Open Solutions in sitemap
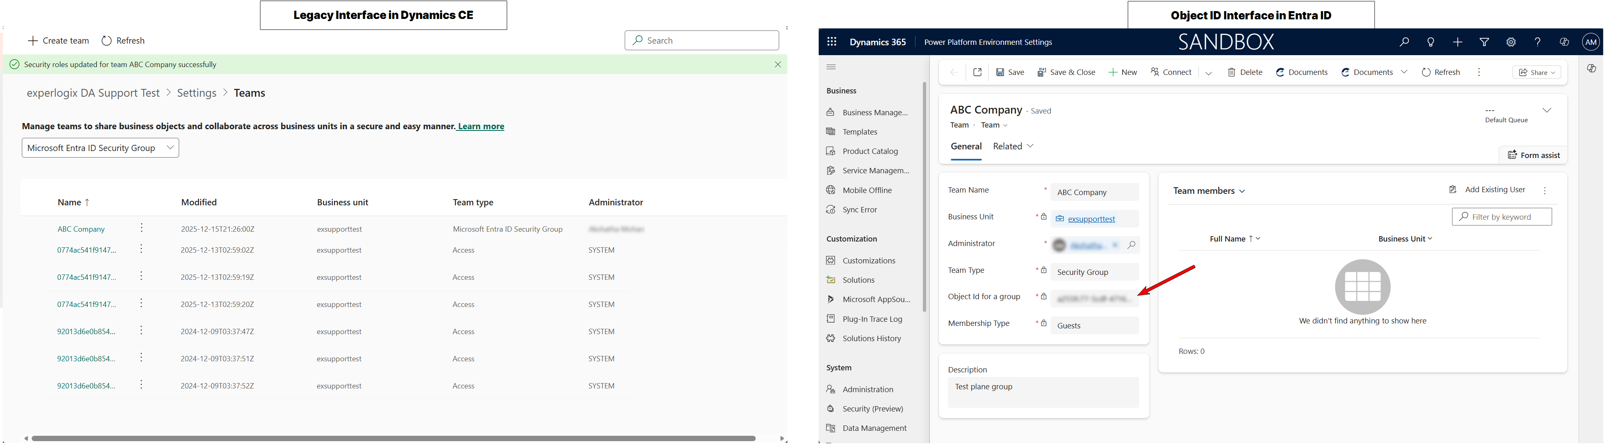This screenshot has height=444, width=1604. (x=850, y=281)
